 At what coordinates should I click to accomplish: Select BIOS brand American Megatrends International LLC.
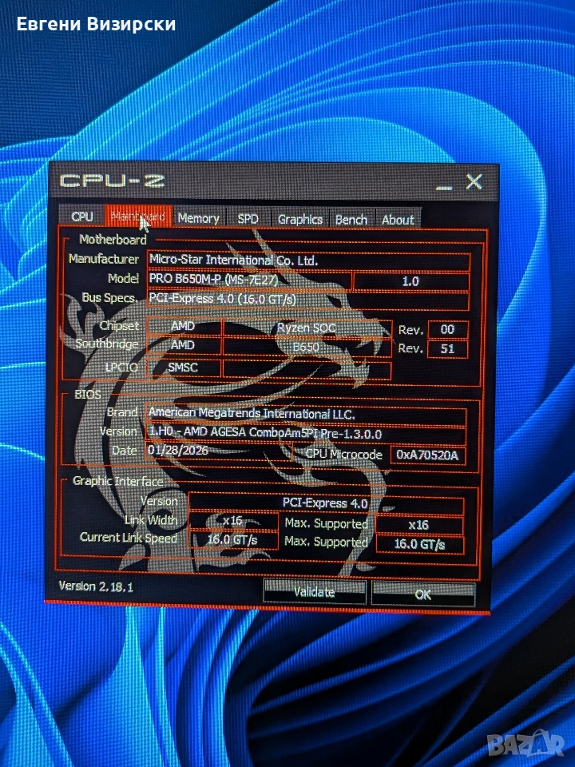(x=306, y=414)
